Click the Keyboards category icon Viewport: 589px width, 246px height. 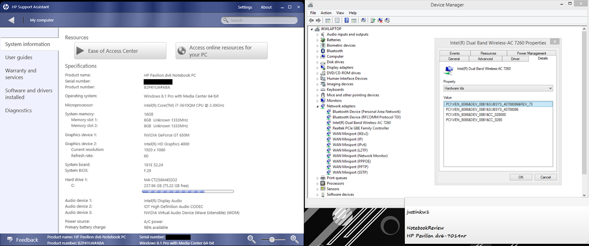click(x=323, y=90)
